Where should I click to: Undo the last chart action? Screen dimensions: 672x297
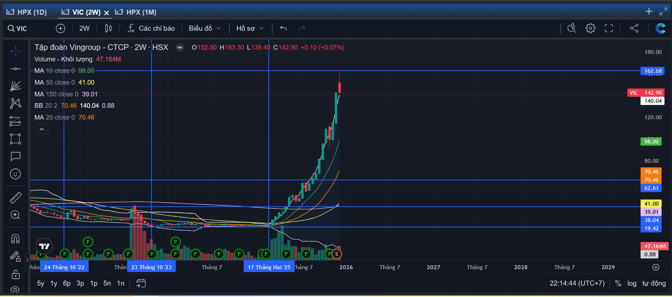[x=284, y=29]
